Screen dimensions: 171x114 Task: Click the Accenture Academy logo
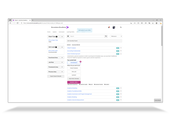(60, 27)
